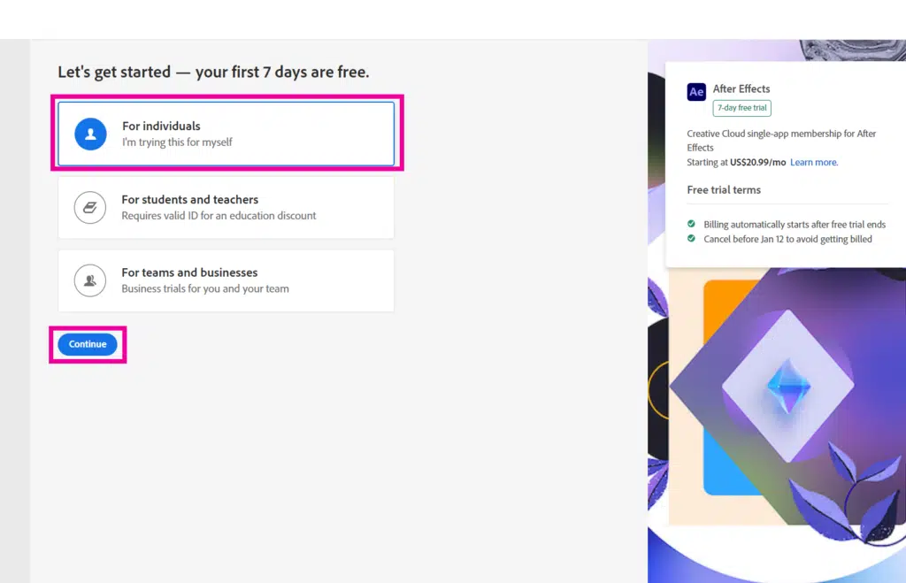Viewport: 906px width, 583px height.
Task: Click the checkmark beside the cancel-by-Jan-12 line
Action: point(691,239)
